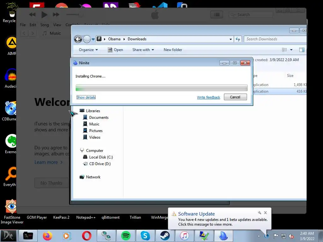Image resolution: width=323 pixels, height=242 pixels.
Task: Click the iTunes next track button
Action: pos(56,14)
